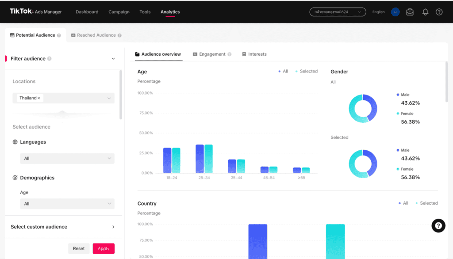Open the Analytics menu
453x259 pixels.
(x=170, y=12)
